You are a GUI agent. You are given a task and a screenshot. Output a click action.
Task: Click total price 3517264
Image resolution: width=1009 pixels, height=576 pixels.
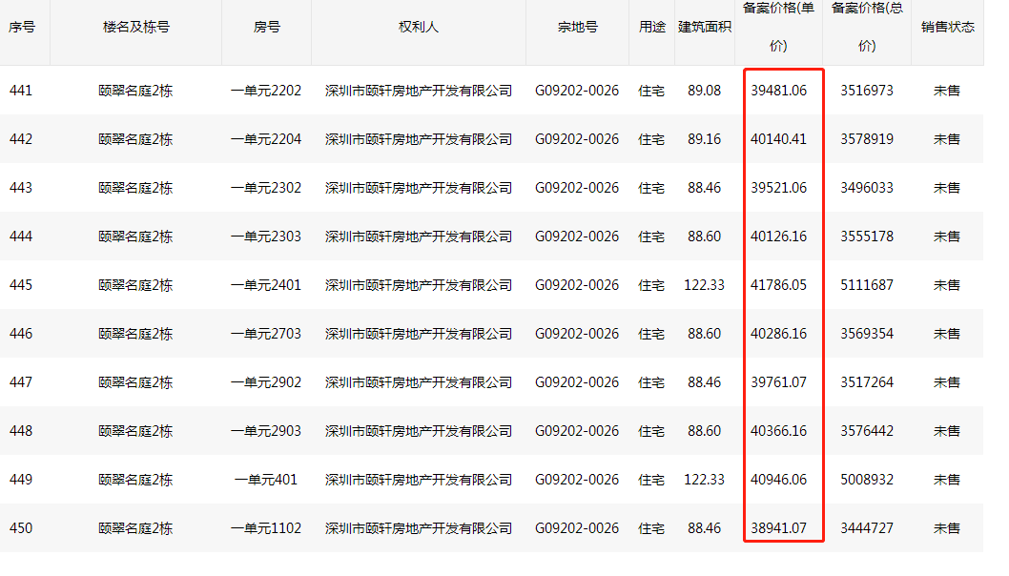(867, 382)
